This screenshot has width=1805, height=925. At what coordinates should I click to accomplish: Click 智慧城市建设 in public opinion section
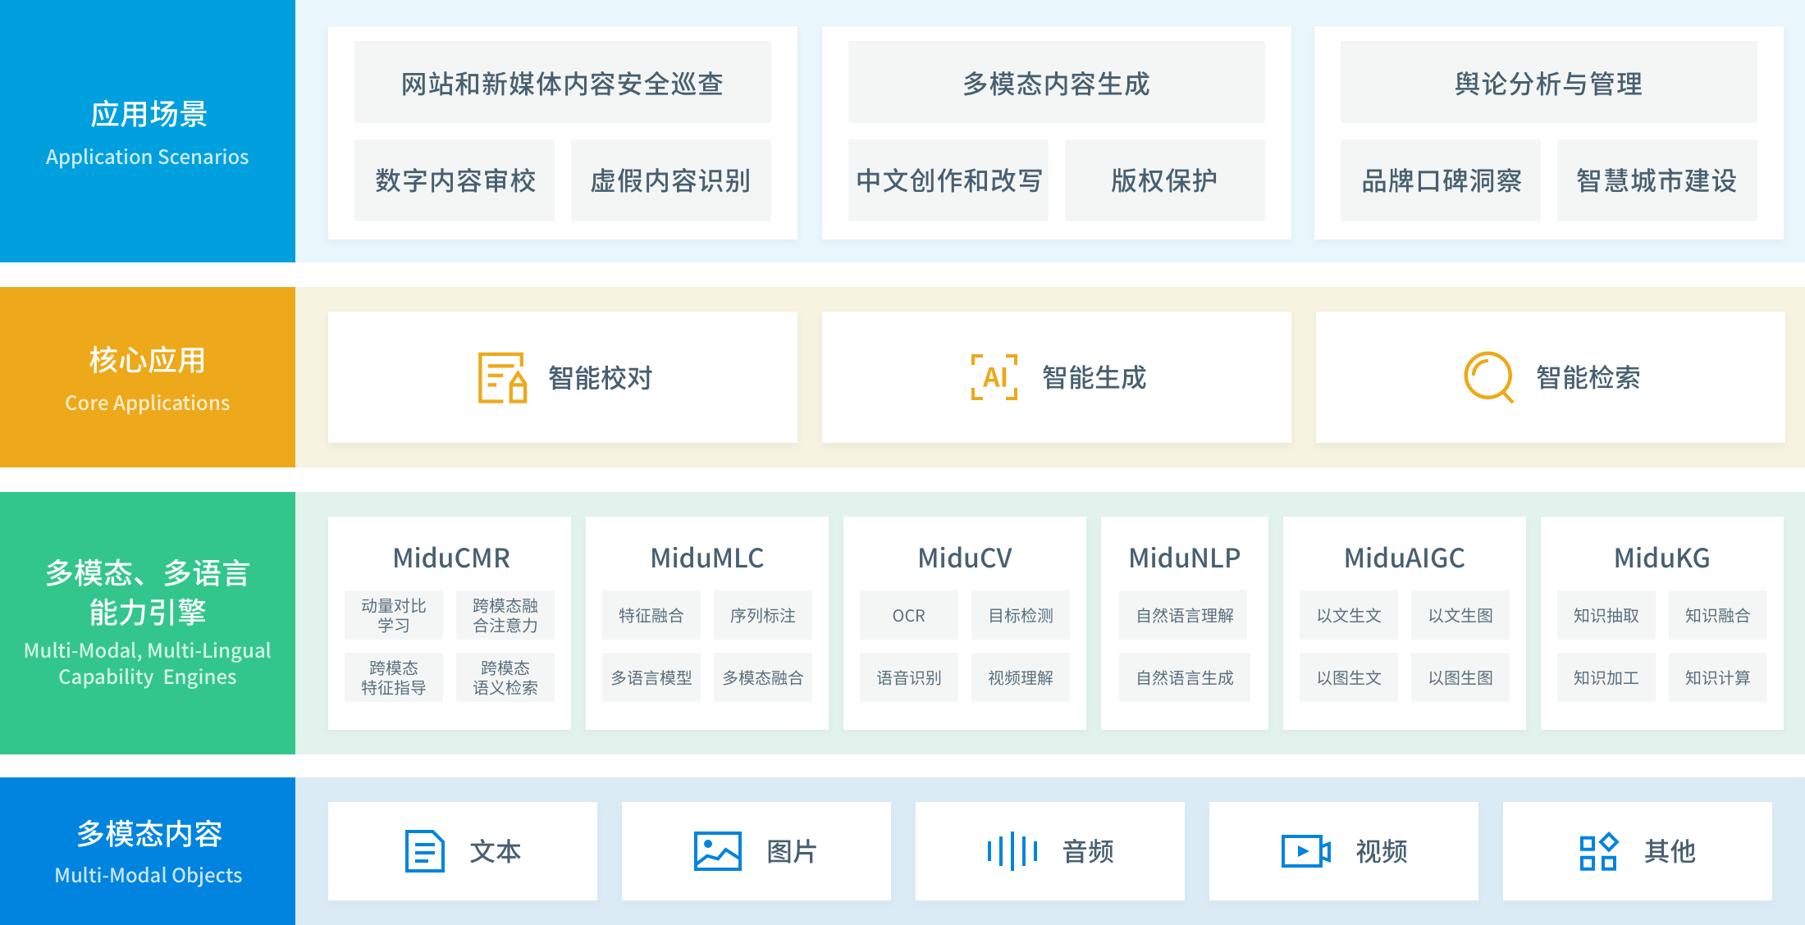coord(1657,181)
